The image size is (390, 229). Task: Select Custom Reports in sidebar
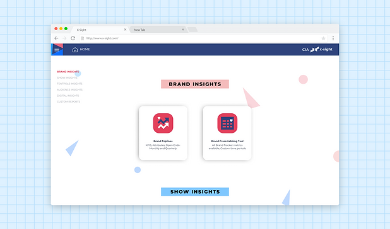click(68, 102)
